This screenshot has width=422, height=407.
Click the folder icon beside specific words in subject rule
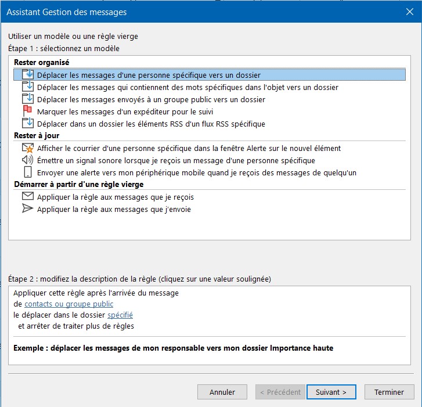(28, 87)
